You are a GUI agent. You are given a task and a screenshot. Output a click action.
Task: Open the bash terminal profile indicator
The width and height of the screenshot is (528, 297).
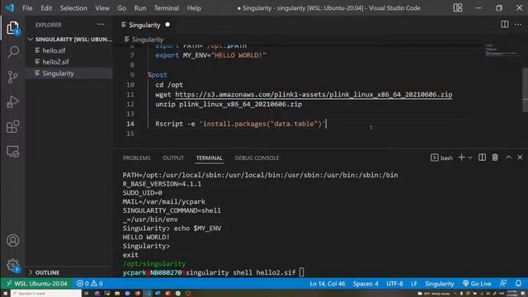point(441,158)
